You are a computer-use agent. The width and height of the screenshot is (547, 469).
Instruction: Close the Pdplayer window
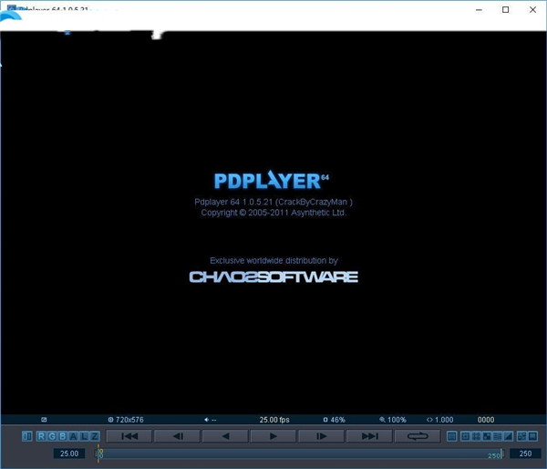532,10
